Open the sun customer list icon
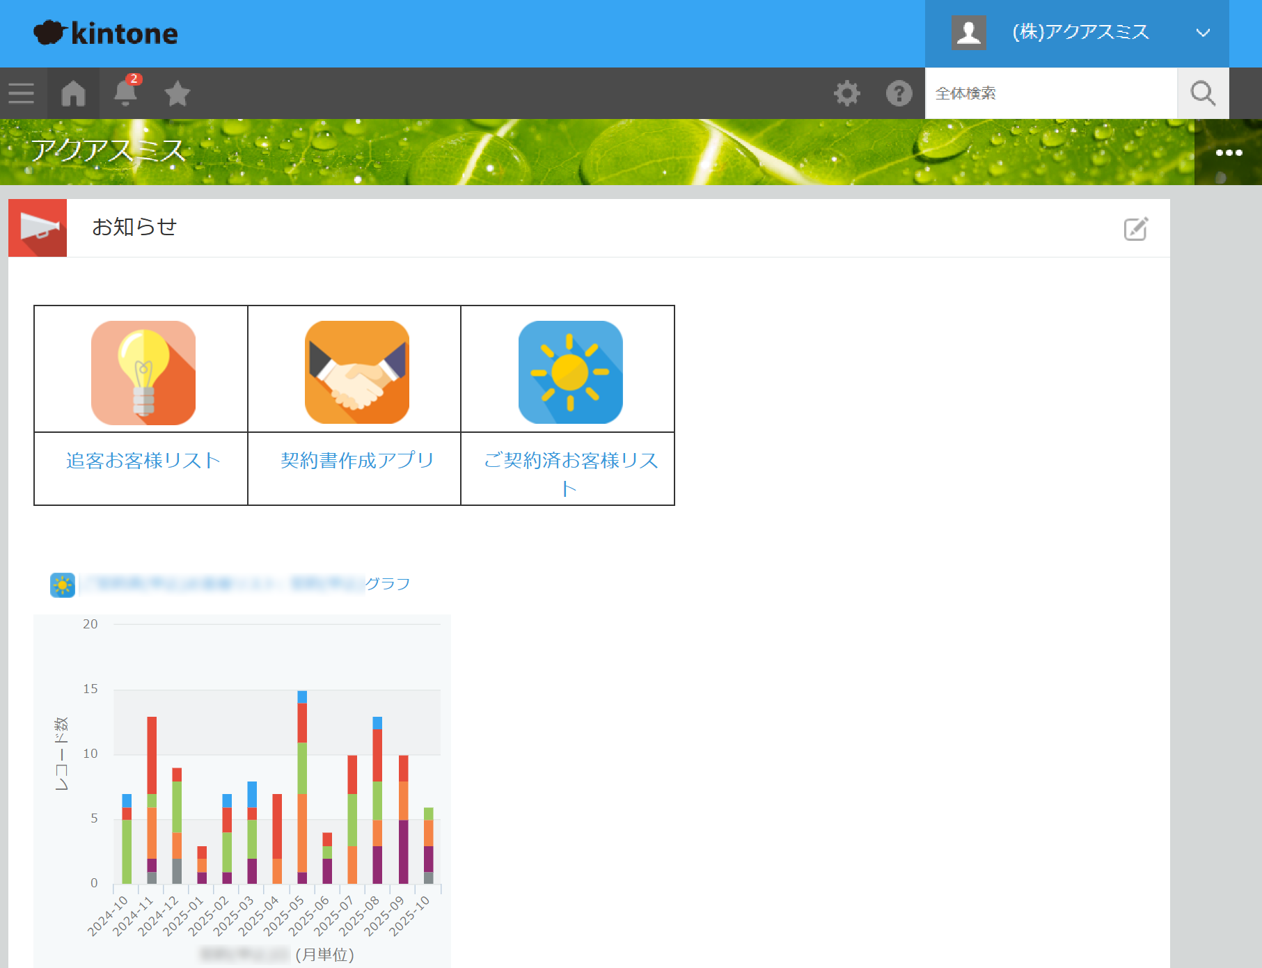The image size is (1262, 968). point(570,372)
